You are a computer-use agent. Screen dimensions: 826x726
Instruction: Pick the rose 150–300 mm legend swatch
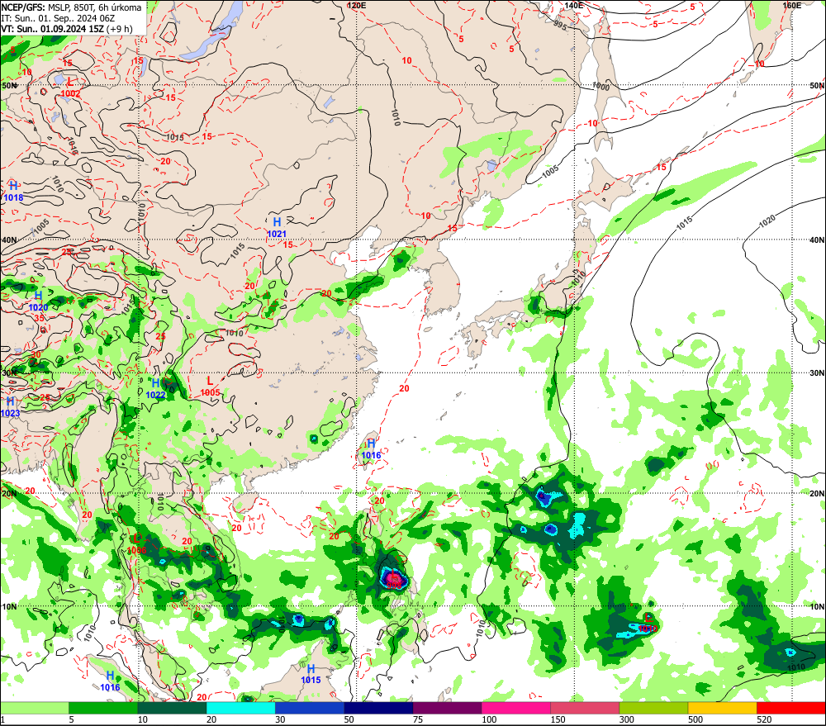click(585, 708)
